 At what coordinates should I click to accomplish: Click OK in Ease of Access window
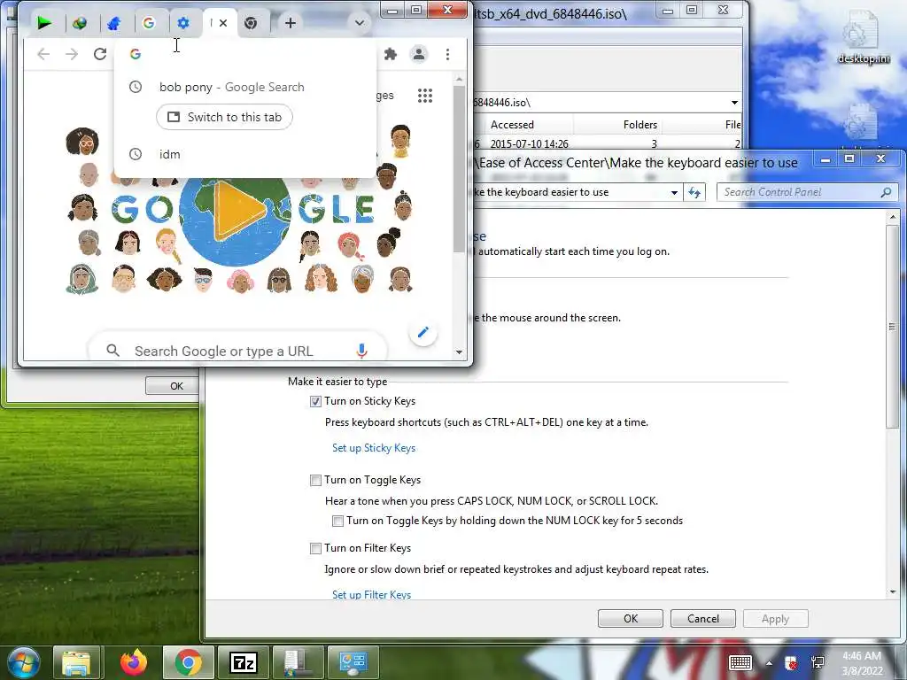click(x=631, y=618)
